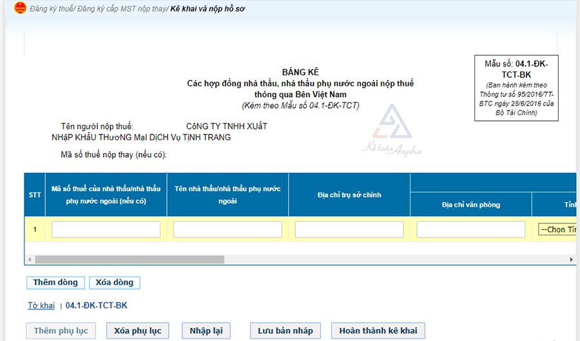Finish with "Hoàn thành kê khai" button
Viewport: 580px width, 341px height.
tap(378, 331)
